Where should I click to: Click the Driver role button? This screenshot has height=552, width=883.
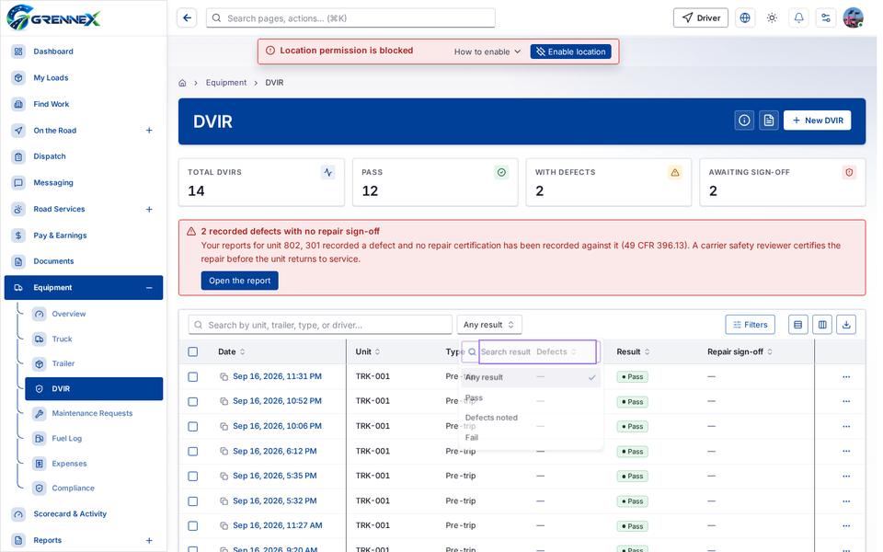coord(701,18)
